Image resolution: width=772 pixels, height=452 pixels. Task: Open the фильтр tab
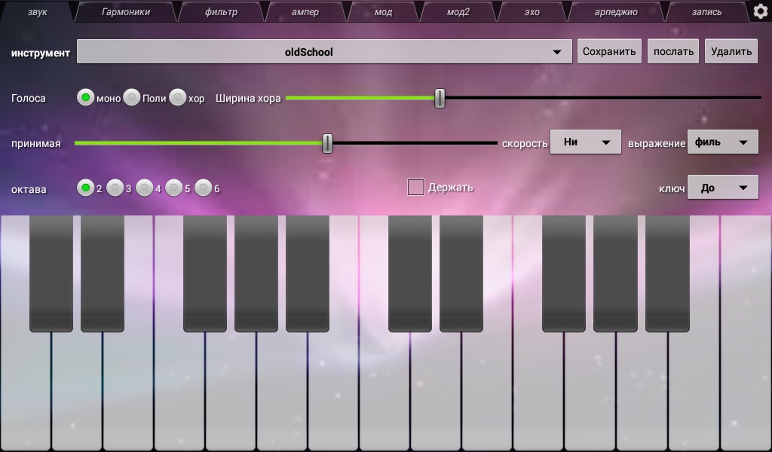[221, 12]
